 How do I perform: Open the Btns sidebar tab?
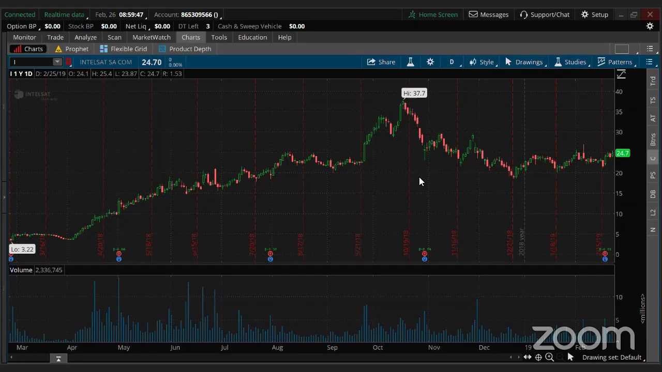coord(653,139)
